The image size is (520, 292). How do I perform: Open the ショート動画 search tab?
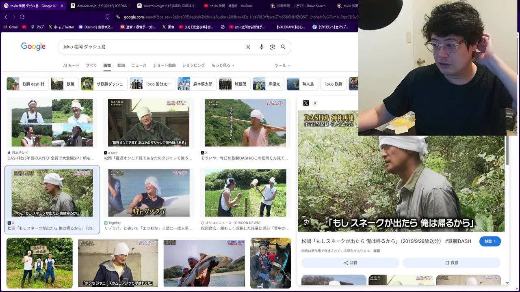click(164, 65)
